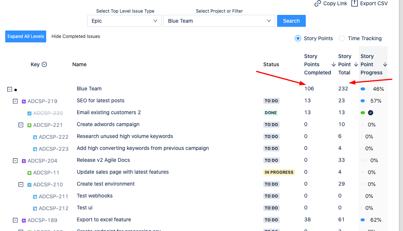The image size is (403, 231).
Task: Click the Copy Link icon
Action: [318, 3]
